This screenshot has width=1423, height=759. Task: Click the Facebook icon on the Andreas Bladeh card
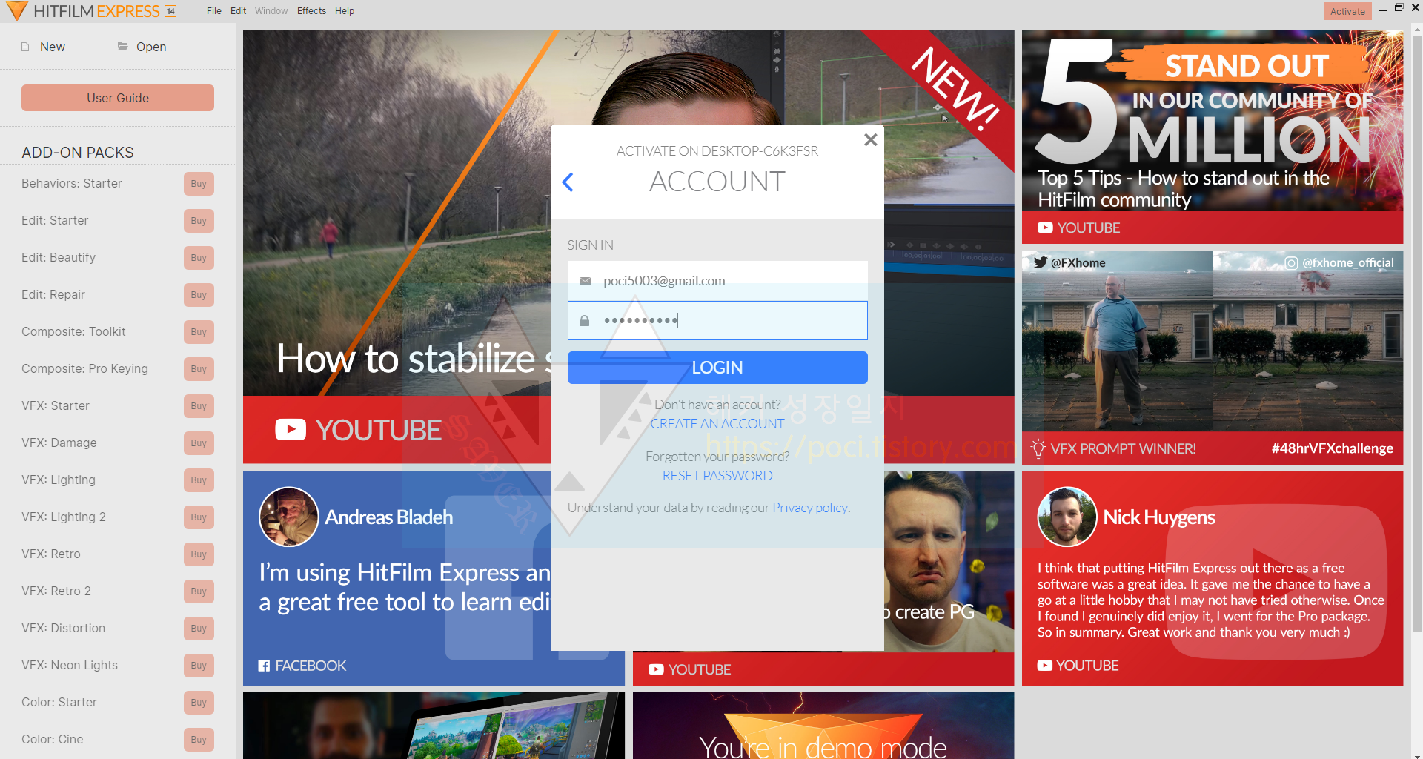[264, 666]
